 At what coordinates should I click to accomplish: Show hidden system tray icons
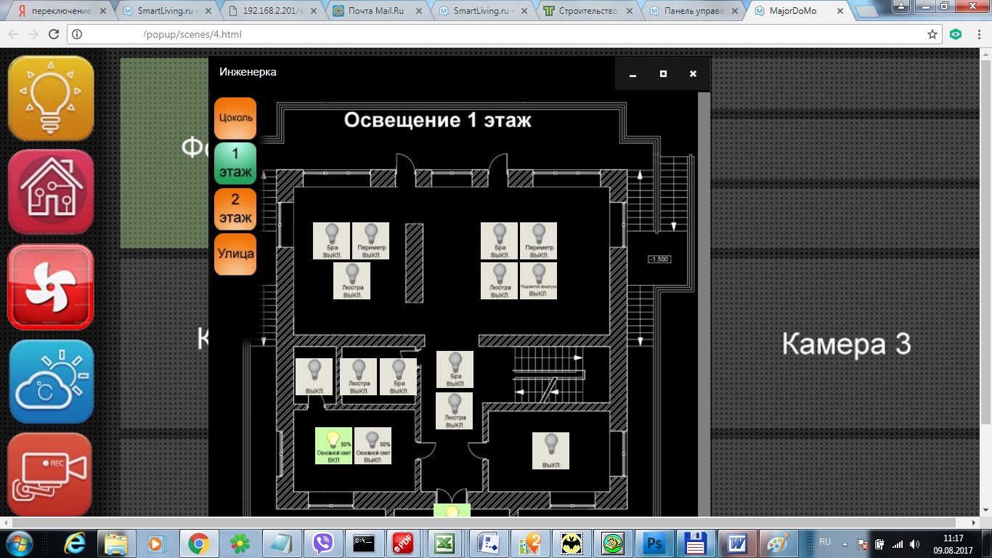pyautogui.click(x=844, y=543)
